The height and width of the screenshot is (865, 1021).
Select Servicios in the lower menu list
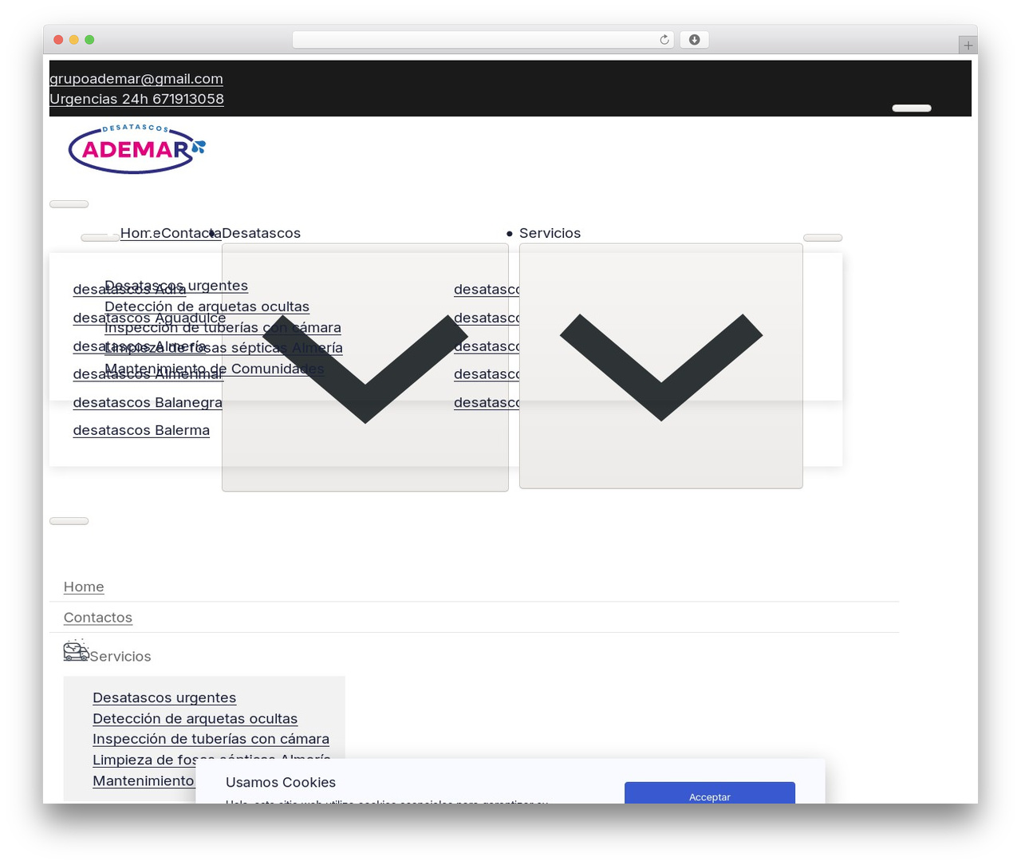[120, 656]
